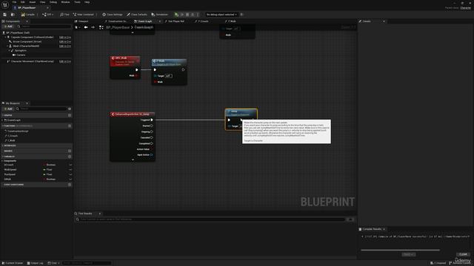Switch to the F Crouch tab
The image size is (474, 266).
tap(201, 21)
